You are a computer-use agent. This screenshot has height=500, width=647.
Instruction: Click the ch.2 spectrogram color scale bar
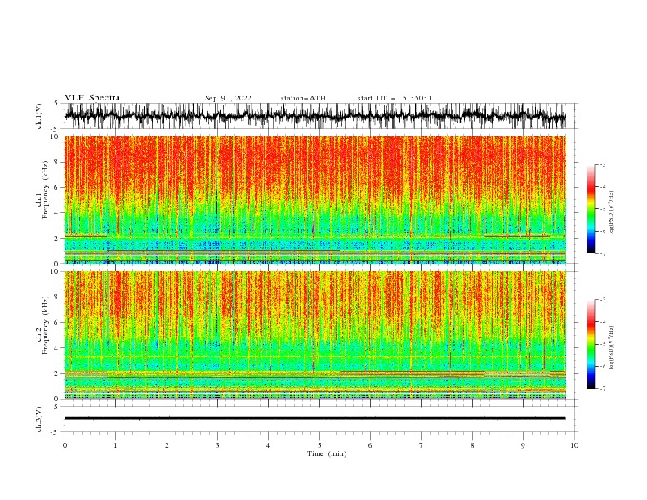[591, 344]
